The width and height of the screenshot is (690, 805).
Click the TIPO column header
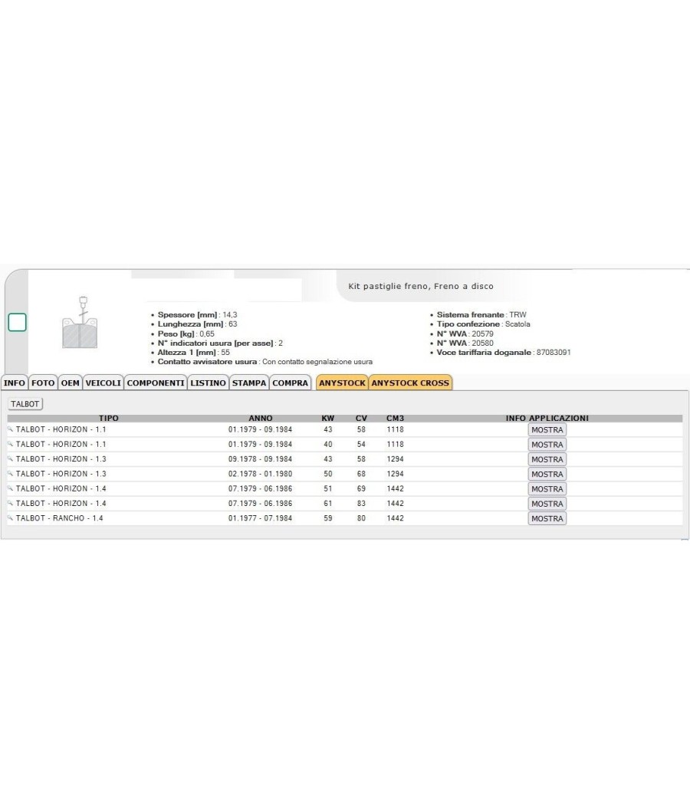[x=108, y=419]
